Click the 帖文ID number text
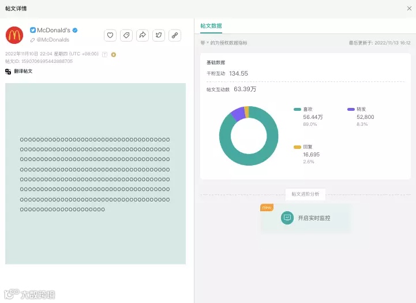Image resolution: width=416 pixels, height=303 pixels. pos(39,61)
